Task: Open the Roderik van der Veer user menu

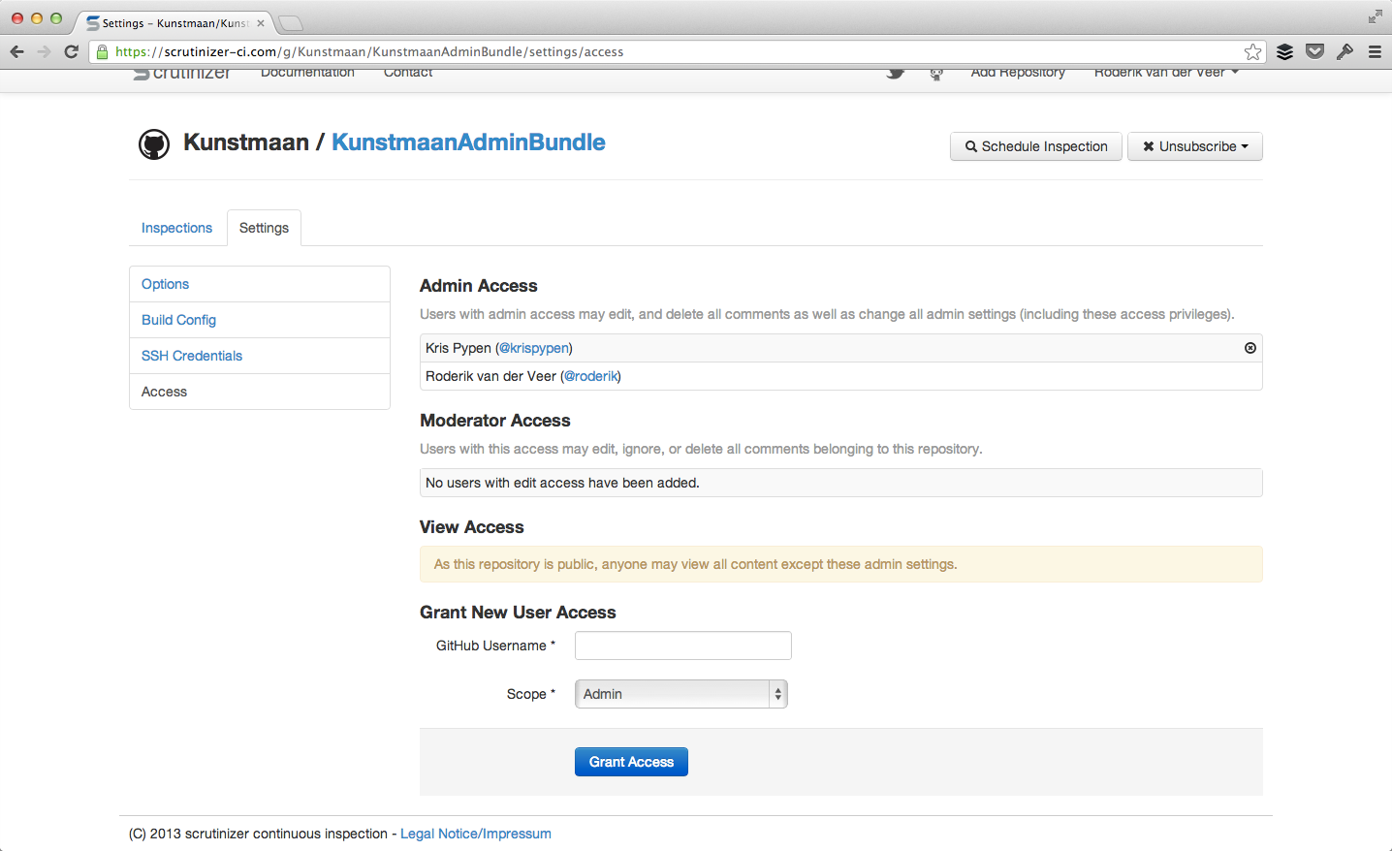Action: (x=1166, y=73)
